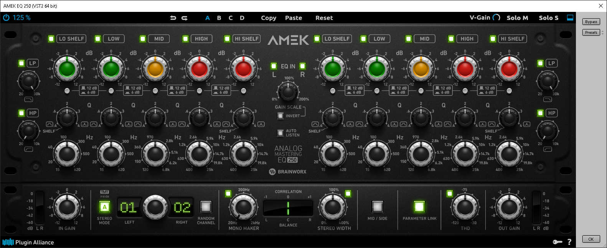The width and height of the screenshot is (607, 248).
Task: Click the plugin power icon next to 125 %
Action: pos(6,18)
